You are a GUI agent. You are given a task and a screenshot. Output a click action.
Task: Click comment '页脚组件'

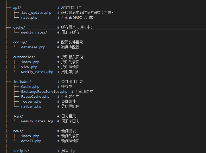coord(68,102)
